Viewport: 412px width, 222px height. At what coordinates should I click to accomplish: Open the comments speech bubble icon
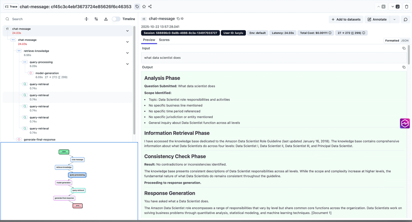click(405, 20)
